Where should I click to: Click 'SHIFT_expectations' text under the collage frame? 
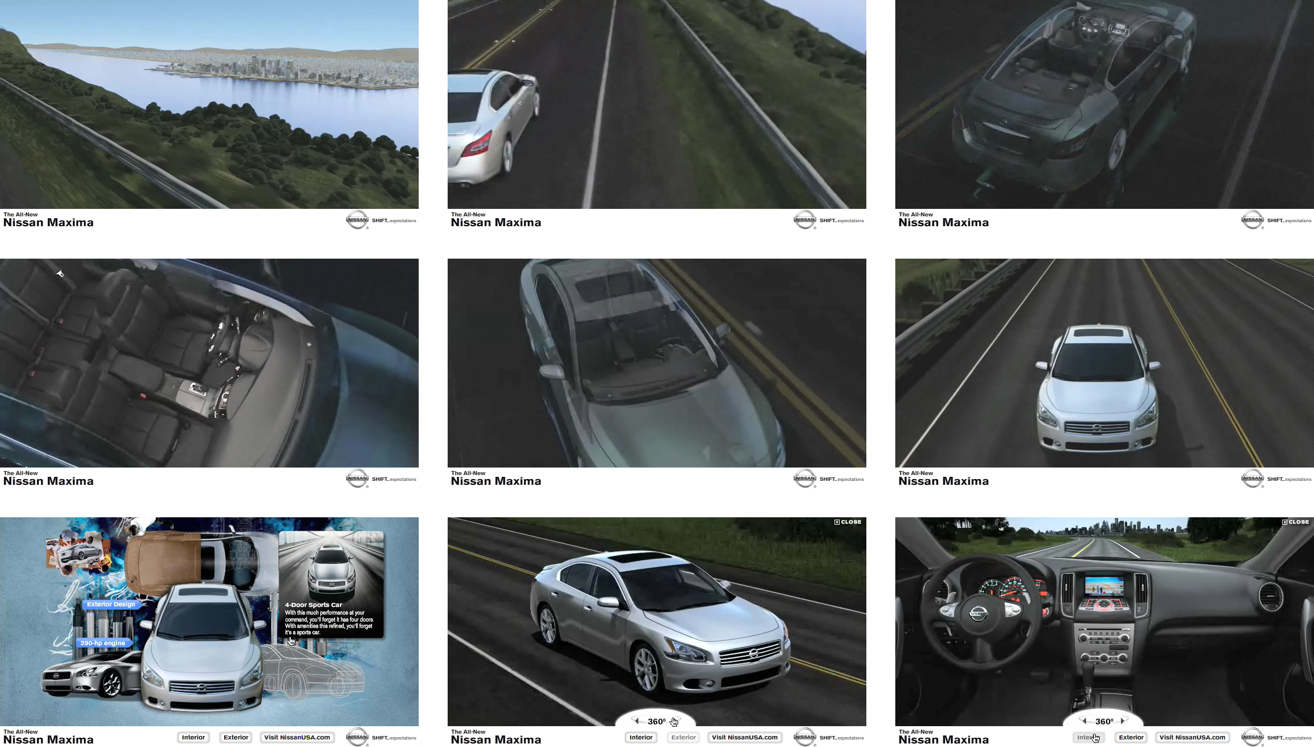pyautogui.click(x=394, y=738)
